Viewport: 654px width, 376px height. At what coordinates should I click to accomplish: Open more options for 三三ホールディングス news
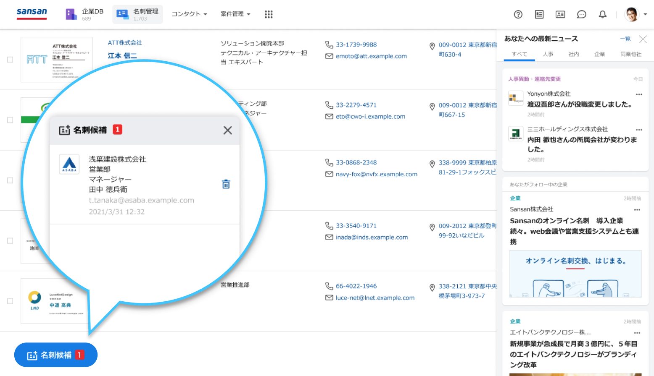tap(639, 130)
